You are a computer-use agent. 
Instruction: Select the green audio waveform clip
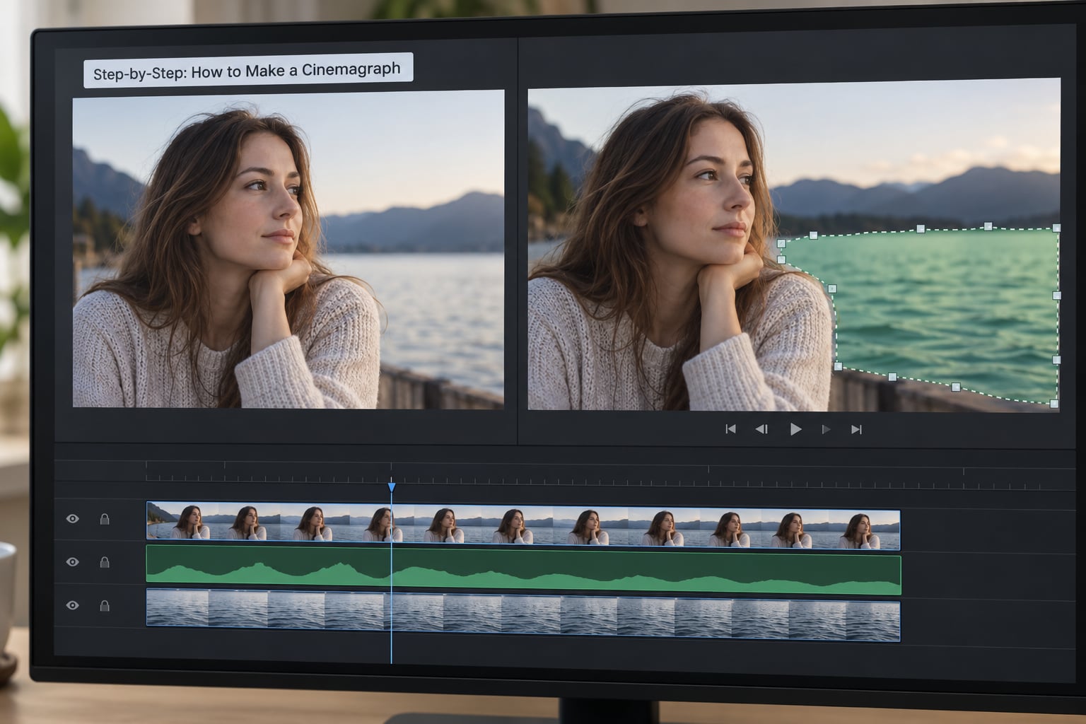coord(523,570)
